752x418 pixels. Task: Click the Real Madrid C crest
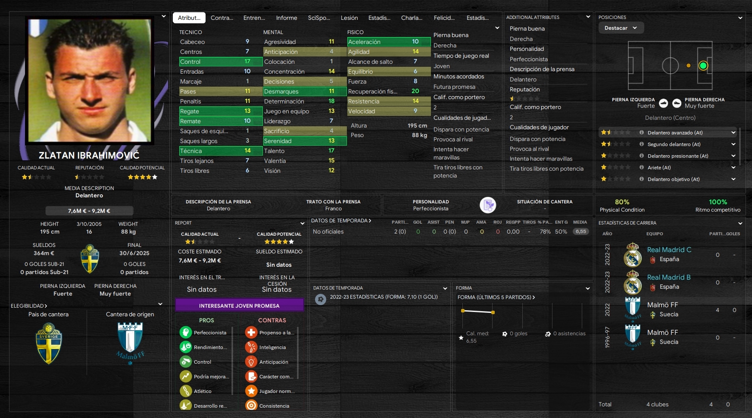(x=633, y=255)
